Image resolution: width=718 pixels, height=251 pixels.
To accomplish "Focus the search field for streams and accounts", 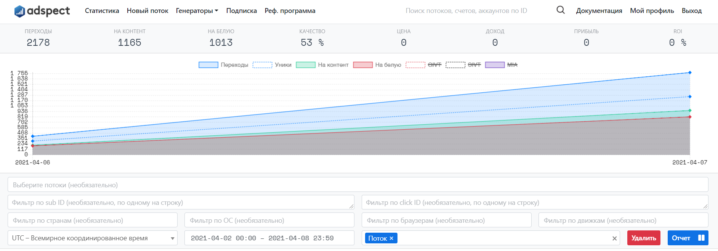I will pos(466,11).
